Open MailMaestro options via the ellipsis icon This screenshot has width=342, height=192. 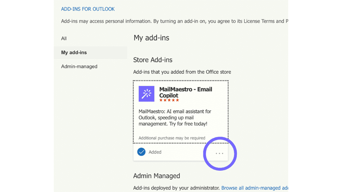pos(219,153)
